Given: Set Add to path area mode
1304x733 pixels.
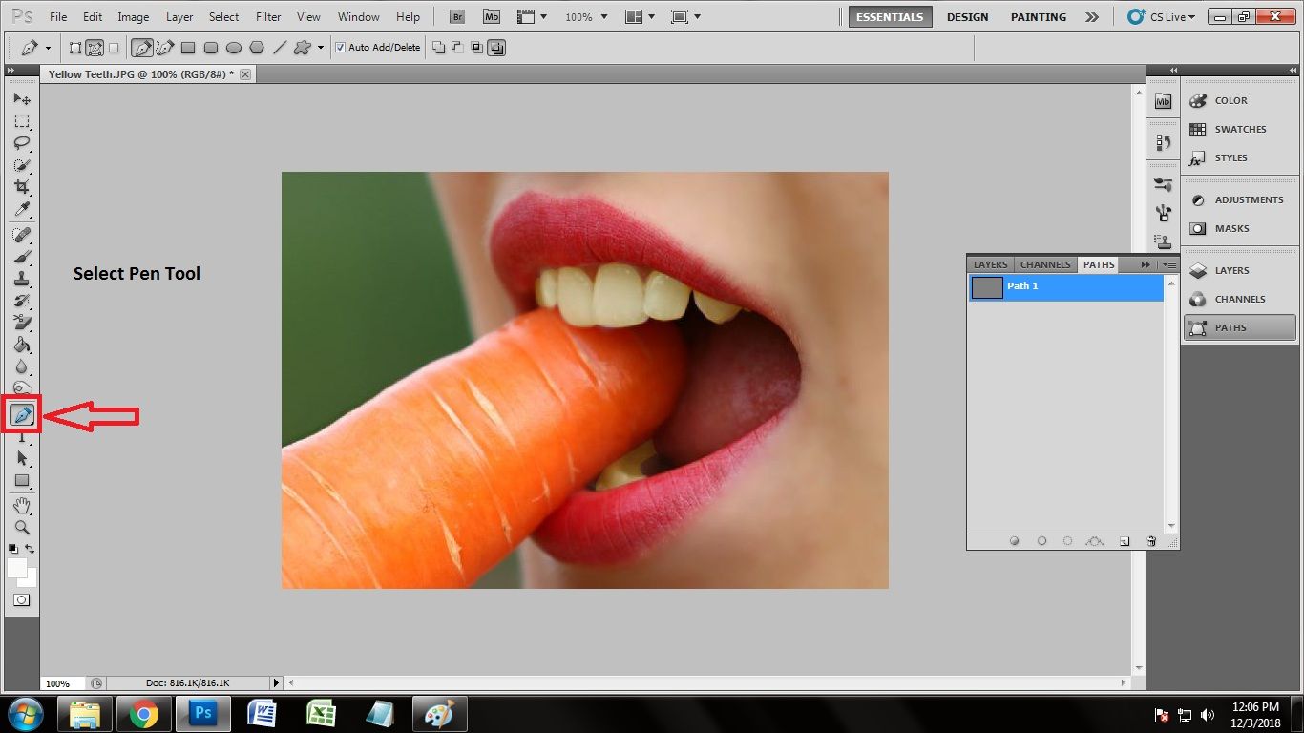Looking at the screenshot, I should coord(439,47).
